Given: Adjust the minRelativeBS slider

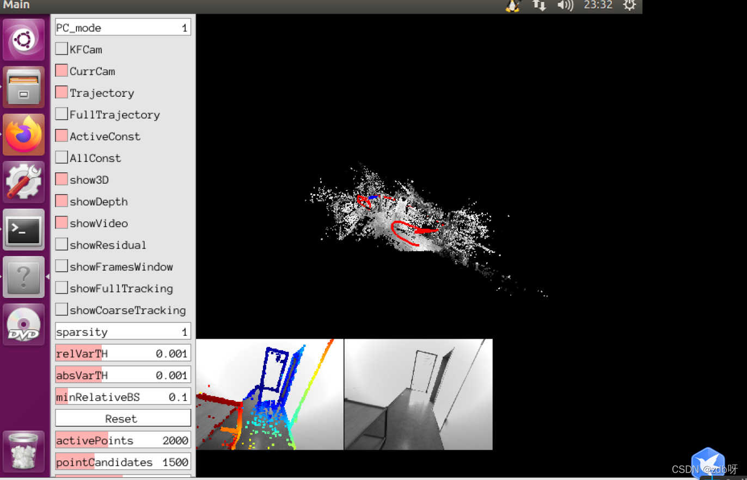Looking at the screenshot, I should (123, 397).
